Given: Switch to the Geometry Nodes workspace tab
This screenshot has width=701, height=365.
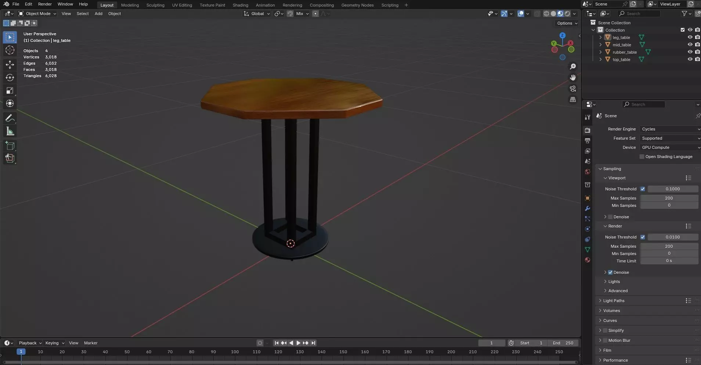Looking at the screenshot, I should tap(357, 5).
